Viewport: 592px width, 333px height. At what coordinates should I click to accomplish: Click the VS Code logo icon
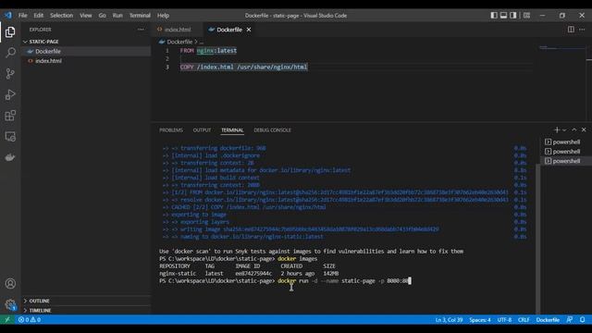point(8,16)
